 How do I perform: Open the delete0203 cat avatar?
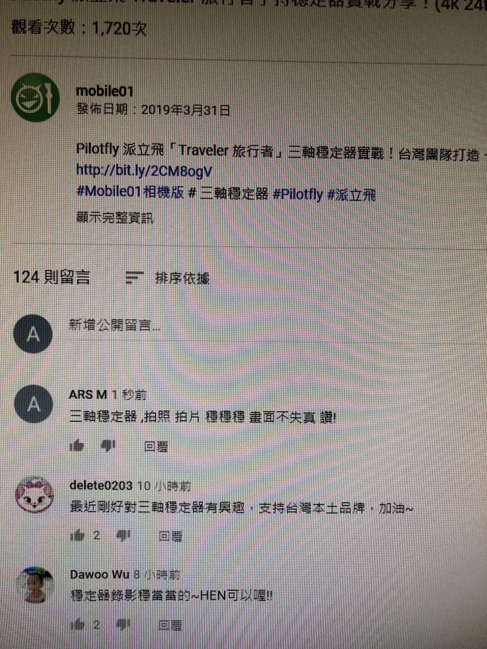(34, 495)
